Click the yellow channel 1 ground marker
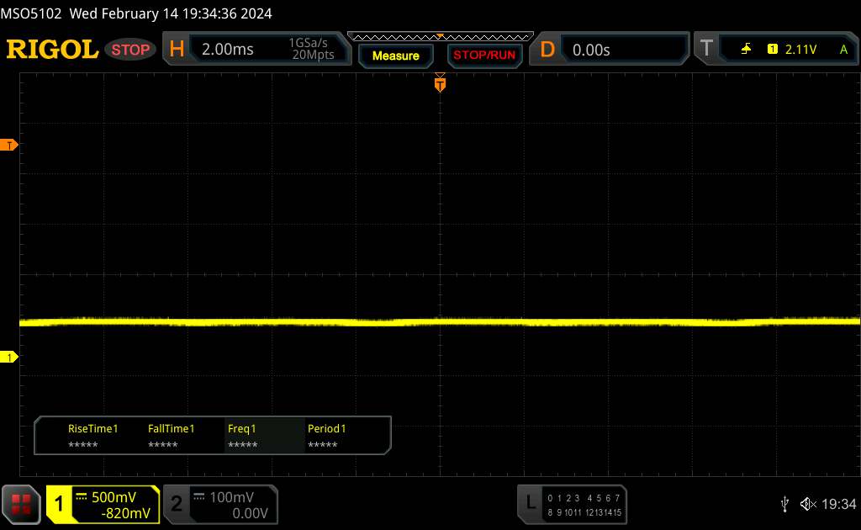 click(10, 358)
